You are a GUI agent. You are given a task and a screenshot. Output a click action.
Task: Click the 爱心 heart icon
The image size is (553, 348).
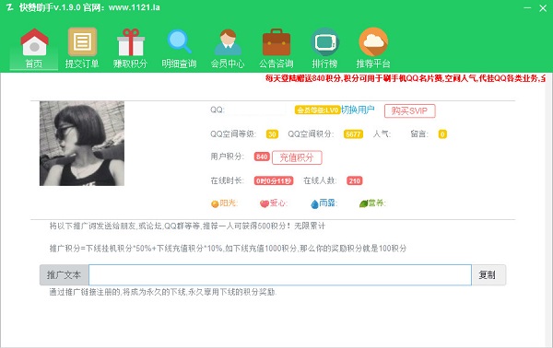[x=265, y=203]
